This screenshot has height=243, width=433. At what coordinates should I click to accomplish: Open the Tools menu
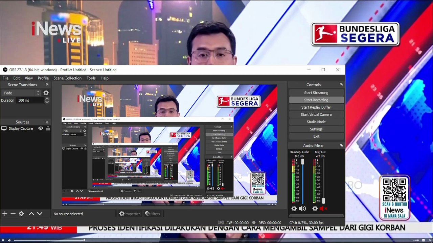point(91,78)
